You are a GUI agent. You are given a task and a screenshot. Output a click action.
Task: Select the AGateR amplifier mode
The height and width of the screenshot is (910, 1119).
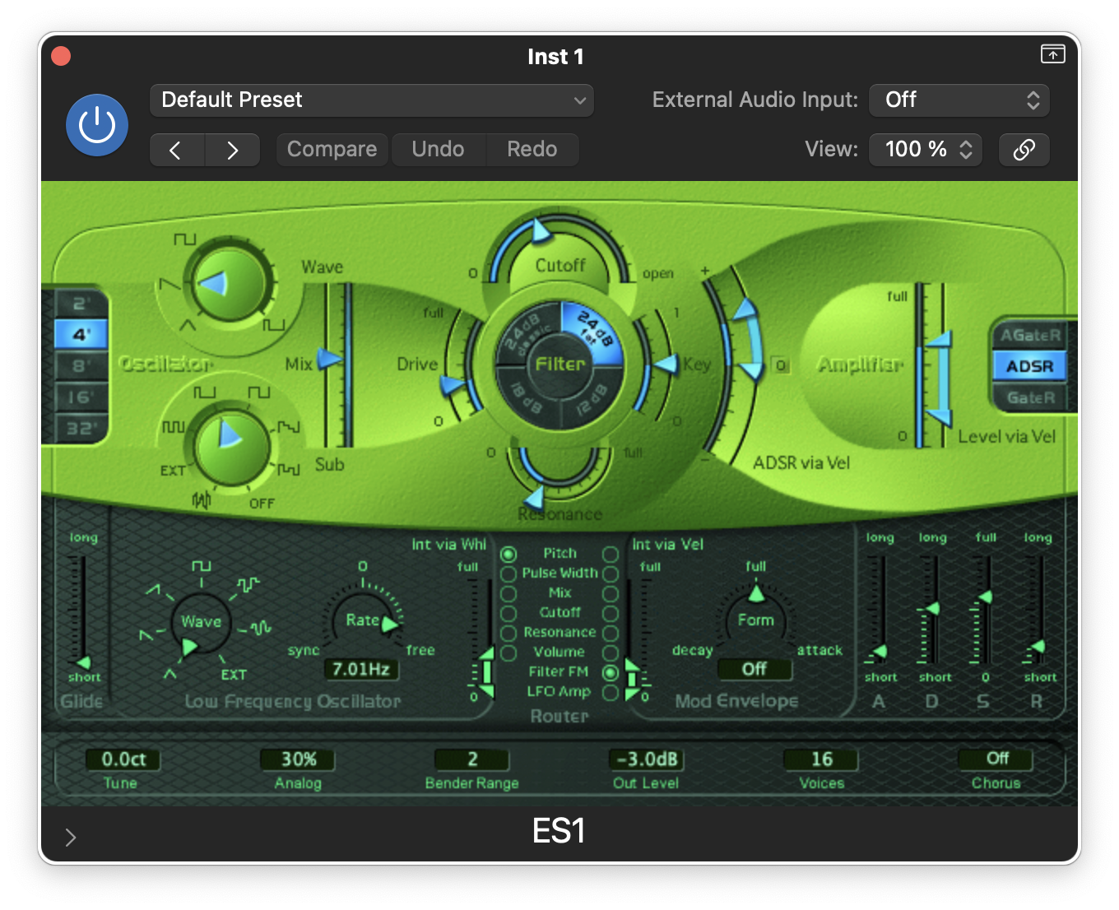pos(1030,335)
